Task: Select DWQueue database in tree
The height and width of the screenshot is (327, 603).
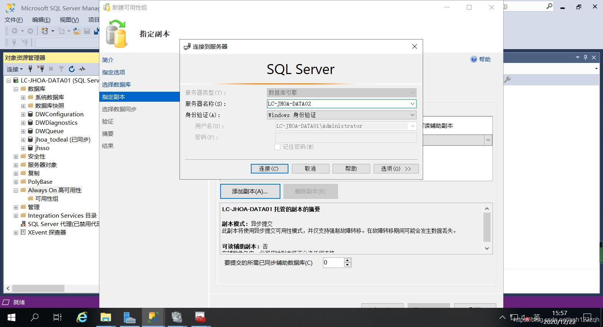Action: click(49, 131)
